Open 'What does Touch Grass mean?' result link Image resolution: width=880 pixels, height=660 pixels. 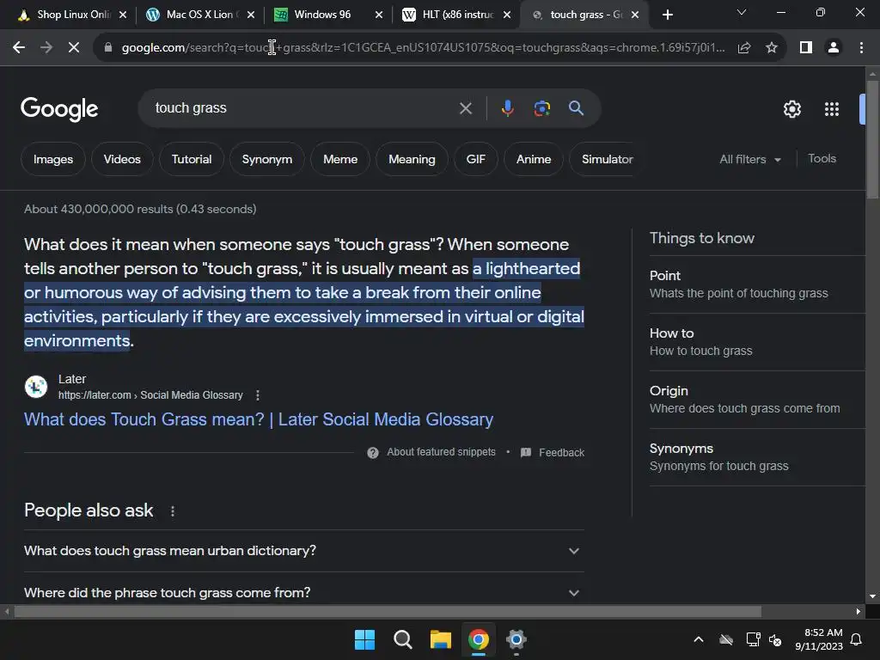259,419
